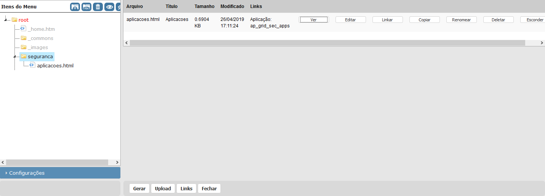Select the seguranca folder in tree
Image resolution: width=545 pixels, height=196 pixels.
tap(40, 56)
